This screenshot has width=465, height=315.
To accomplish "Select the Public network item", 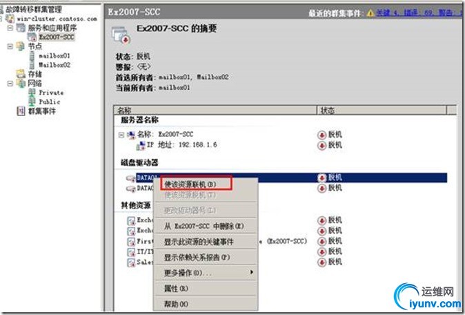I will coord(49,102).
